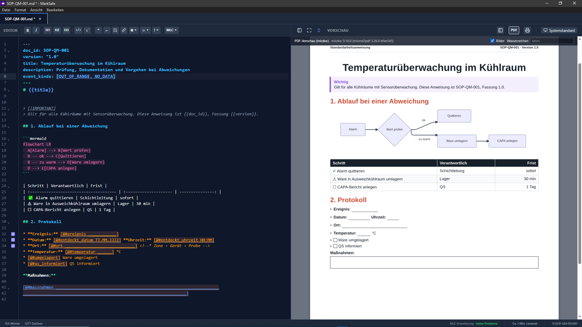Toggle bold formatting in editor toolbar

click(x=28, y=30)
